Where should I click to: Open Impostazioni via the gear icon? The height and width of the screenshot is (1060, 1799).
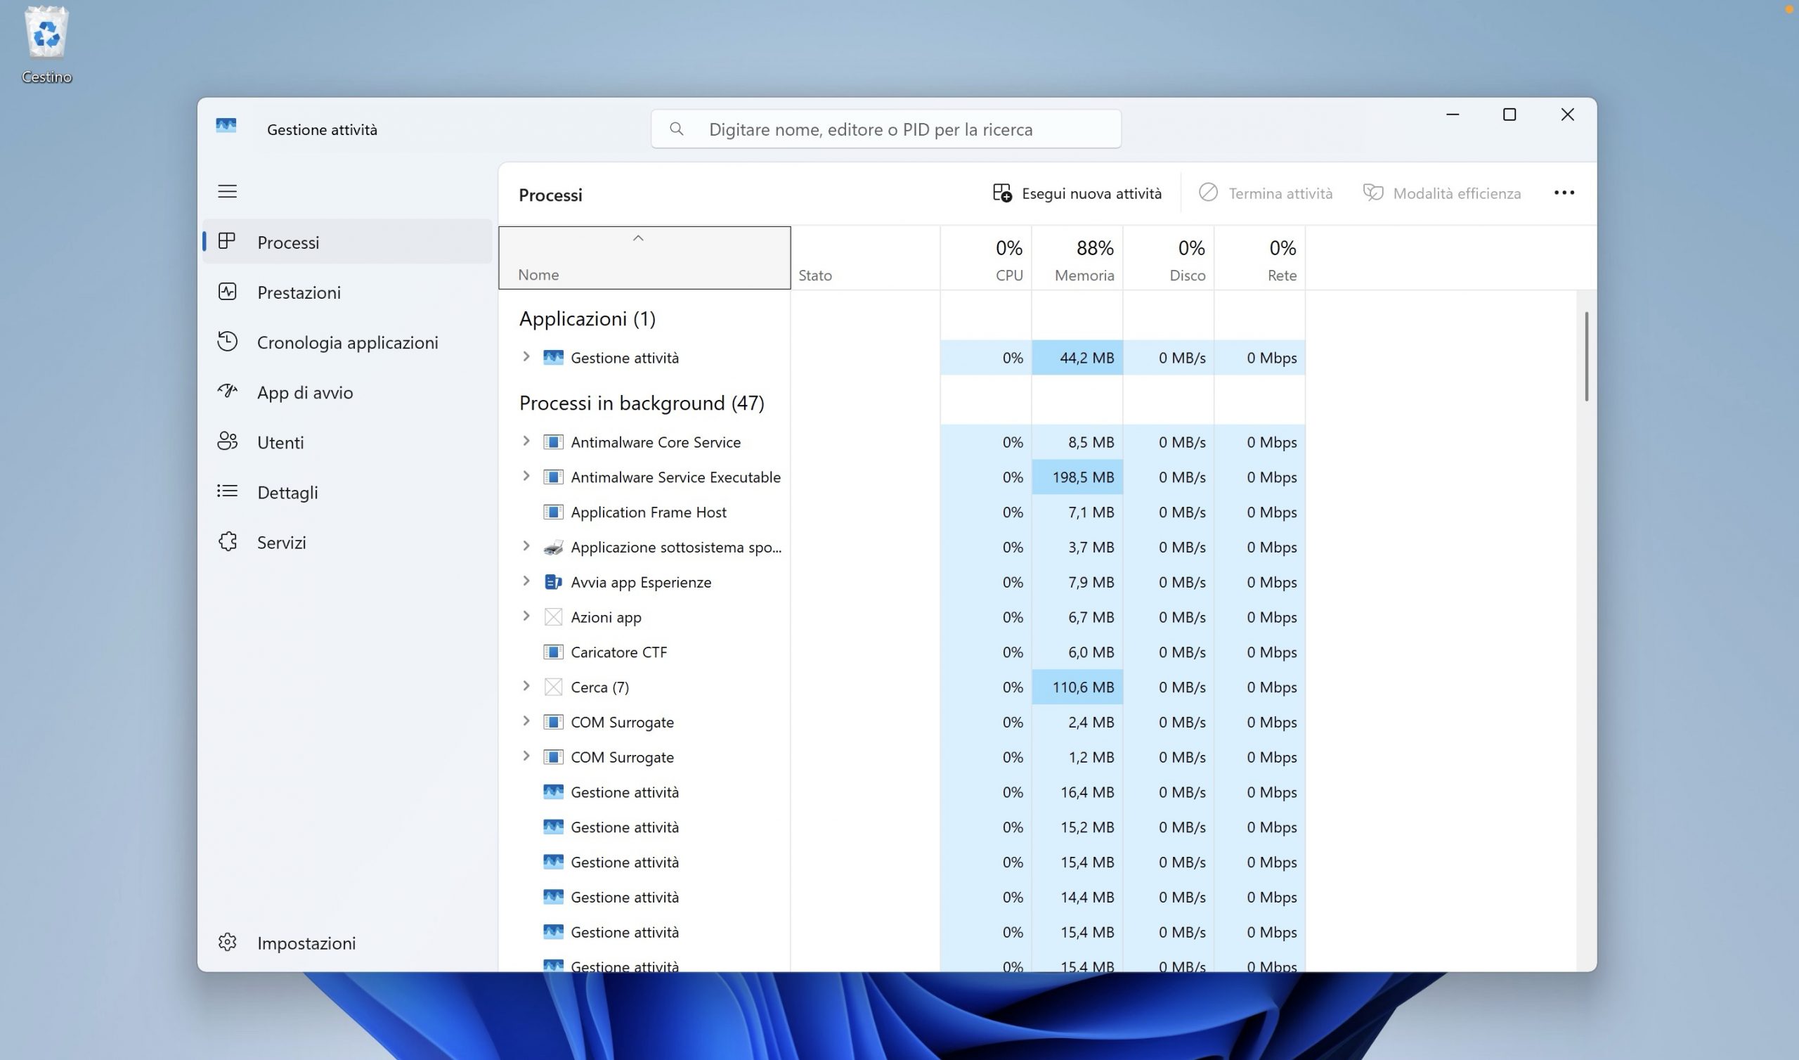(x=227, y=942)
